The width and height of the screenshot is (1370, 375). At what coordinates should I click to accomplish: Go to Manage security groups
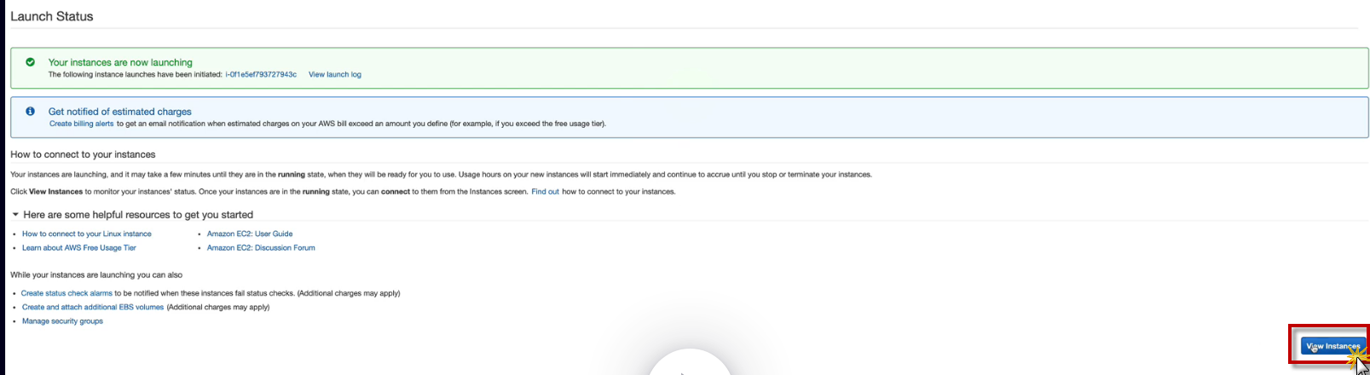(x=62, y=321)
